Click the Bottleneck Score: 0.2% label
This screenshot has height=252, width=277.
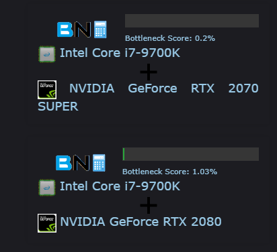click(x=170, y=38)
